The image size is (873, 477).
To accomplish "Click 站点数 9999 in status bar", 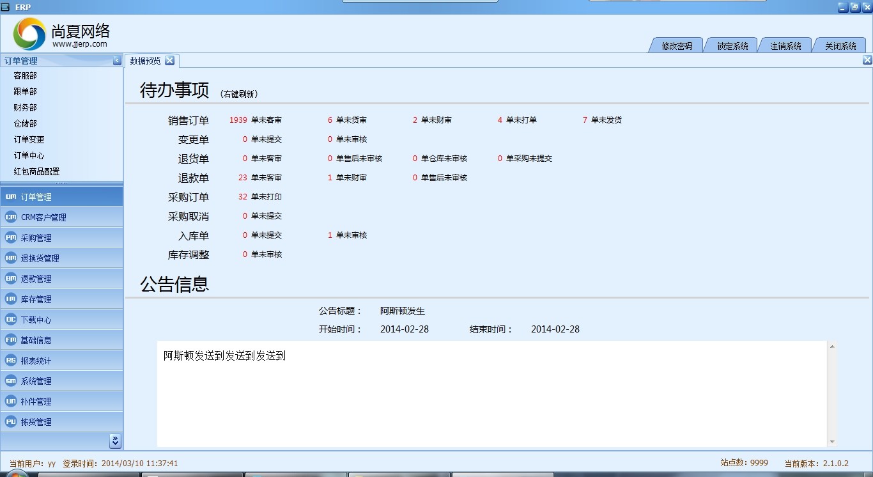I will coord(744,462).
